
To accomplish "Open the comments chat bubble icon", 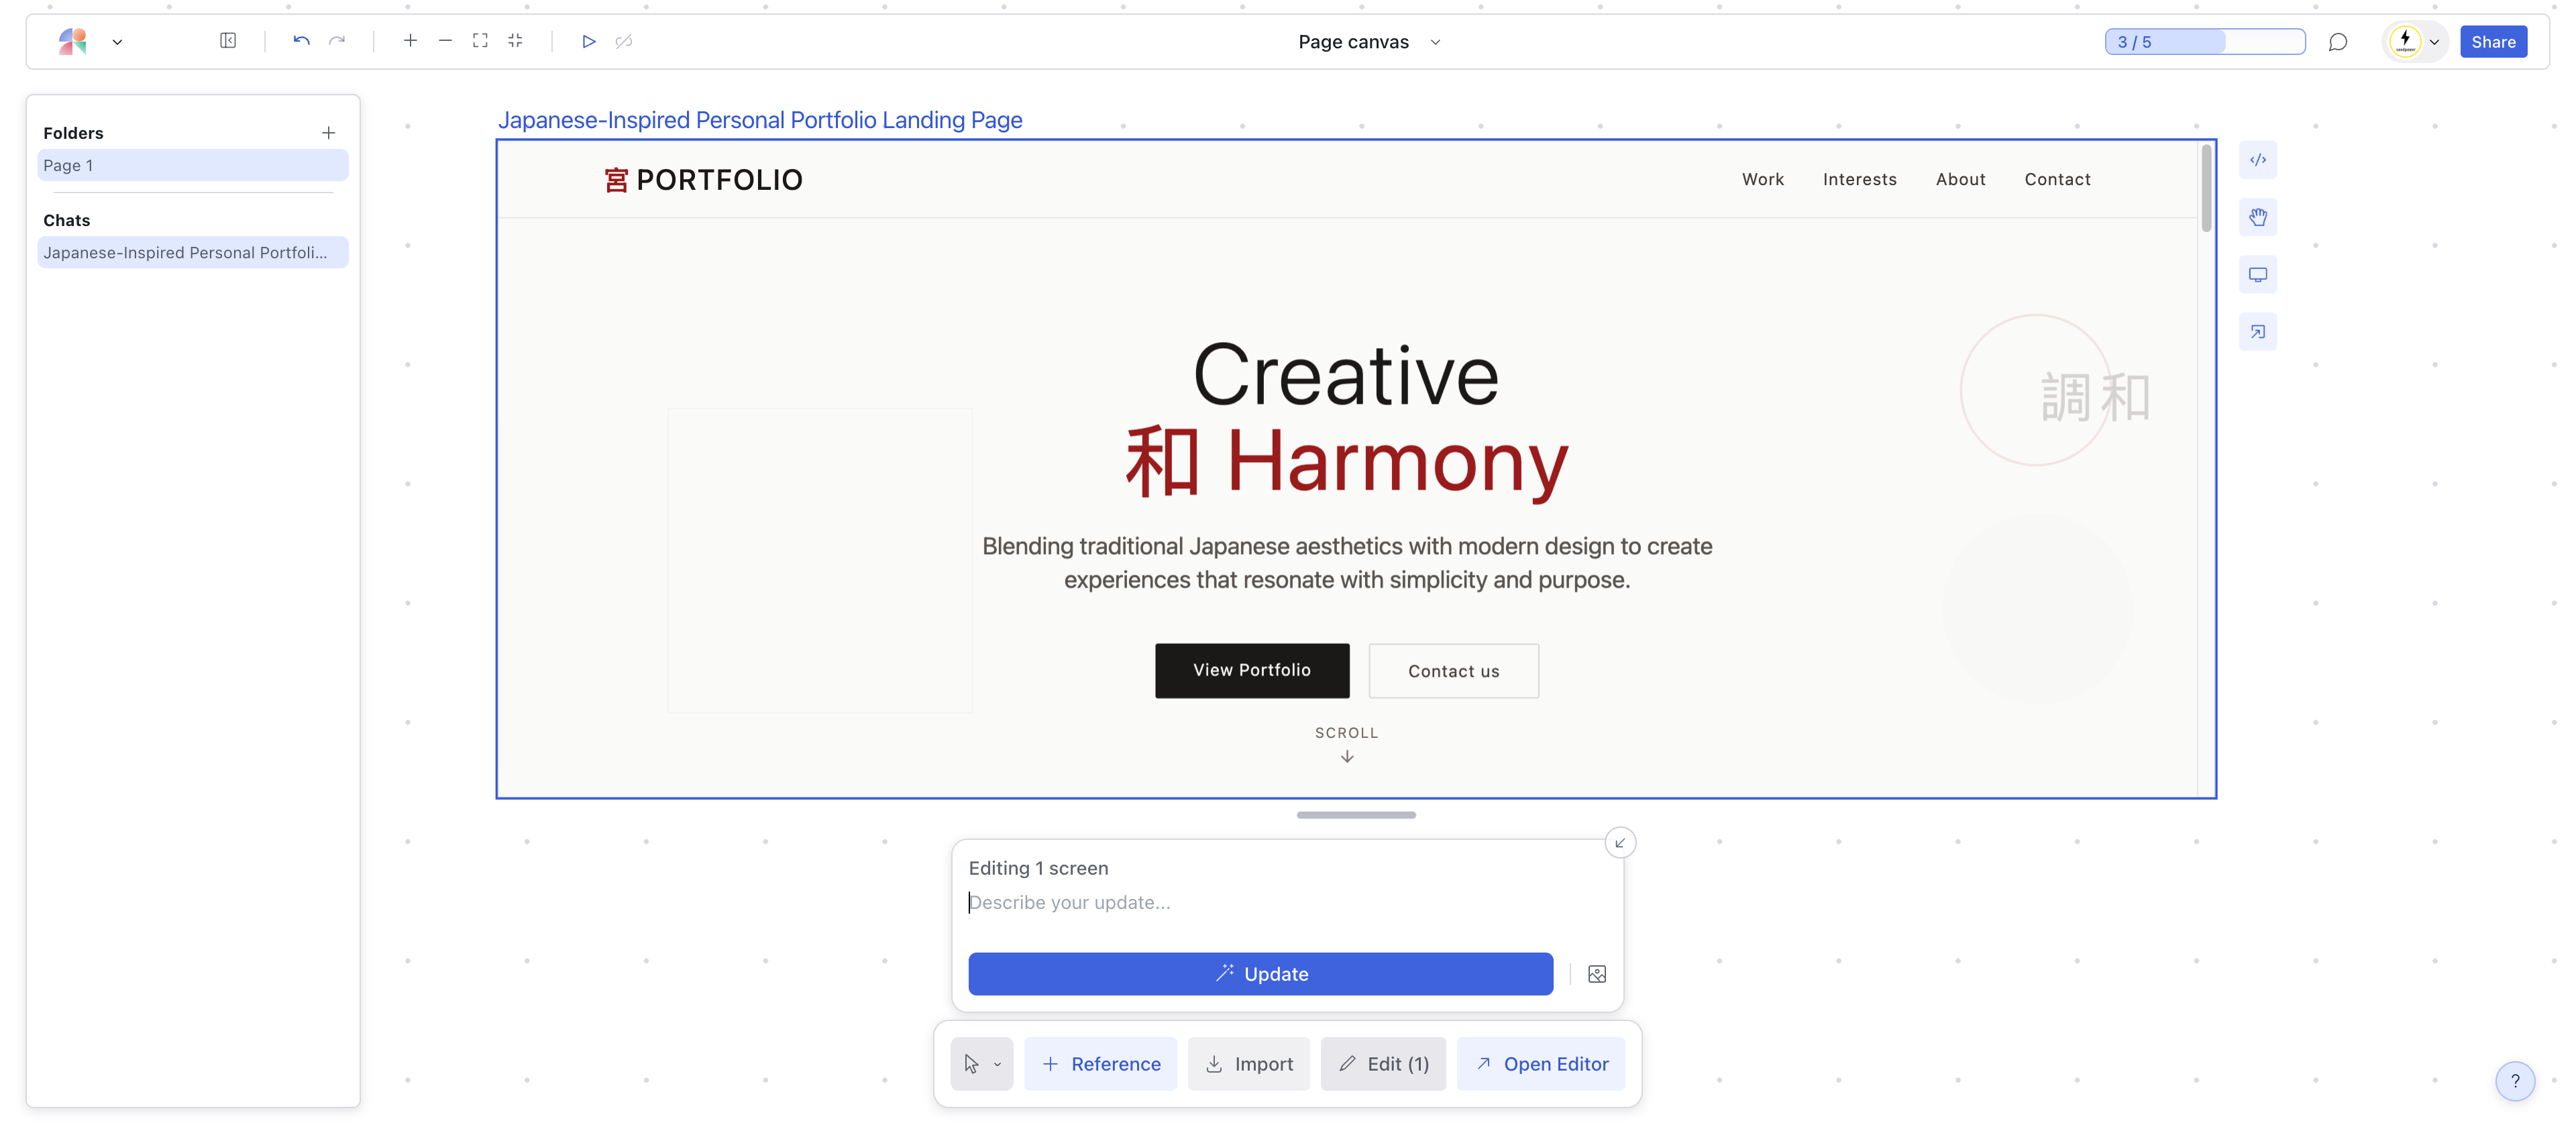I will [x=2337, y=42].
